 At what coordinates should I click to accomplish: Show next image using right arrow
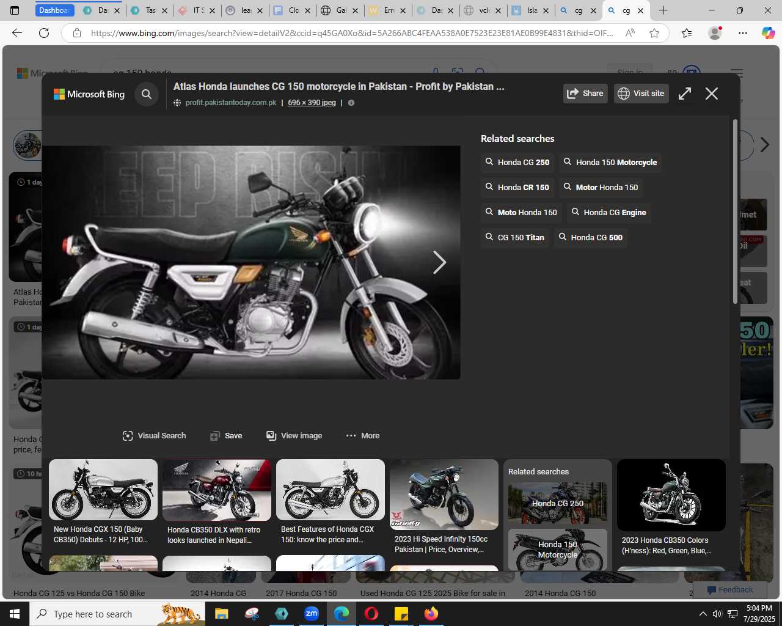(439, 262)
